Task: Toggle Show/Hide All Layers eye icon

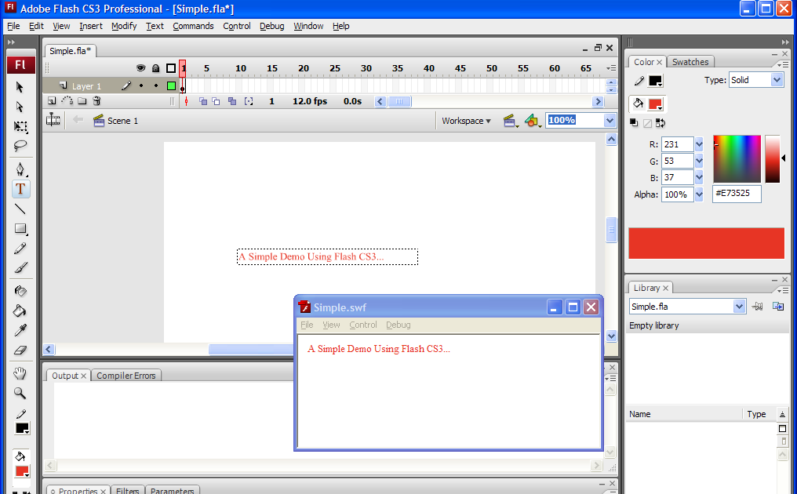Action: 140,68
